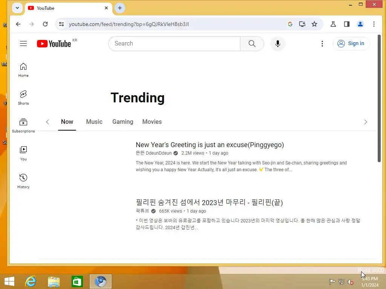The image size is (386, 289).
Task: Go forward with browser forward arrow
Action: click(32, 24)
